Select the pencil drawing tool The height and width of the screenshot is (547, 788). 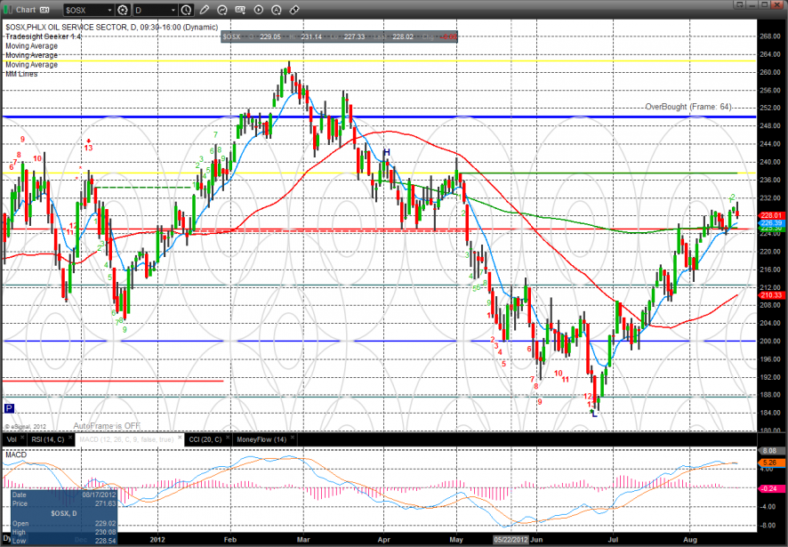(x=204, y=10)
